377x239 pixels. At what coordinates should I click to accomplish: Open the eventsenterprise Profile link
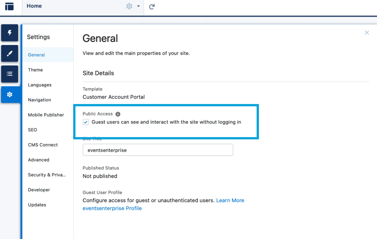tap(112, 208)
